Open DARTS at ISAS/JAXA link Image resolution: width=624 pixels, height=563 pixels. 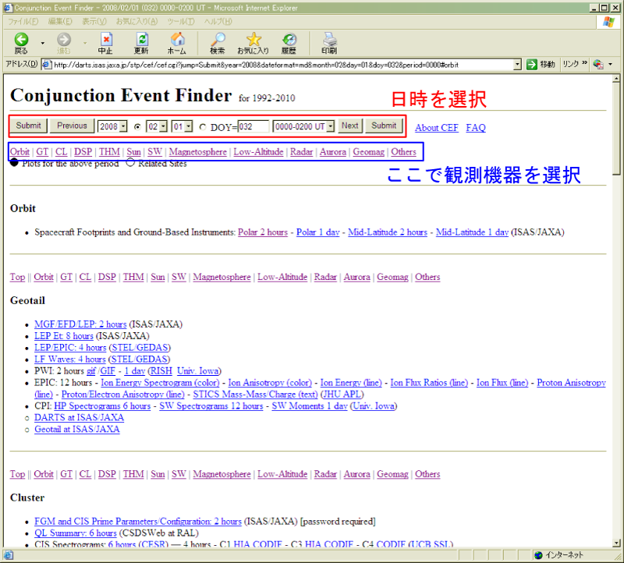click(80, 417)
